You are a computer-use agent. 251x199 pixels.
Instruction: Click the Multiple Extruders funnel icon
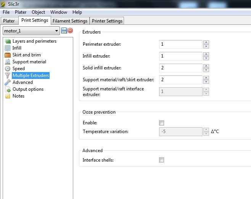(x=8, y=75)
